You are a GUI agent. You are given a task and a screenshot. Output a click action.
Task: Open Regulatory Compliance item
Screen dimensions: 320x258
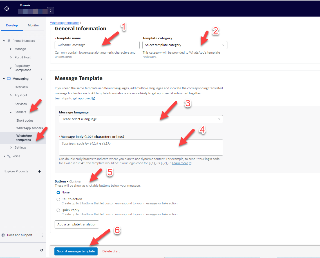tap(23, 68)
